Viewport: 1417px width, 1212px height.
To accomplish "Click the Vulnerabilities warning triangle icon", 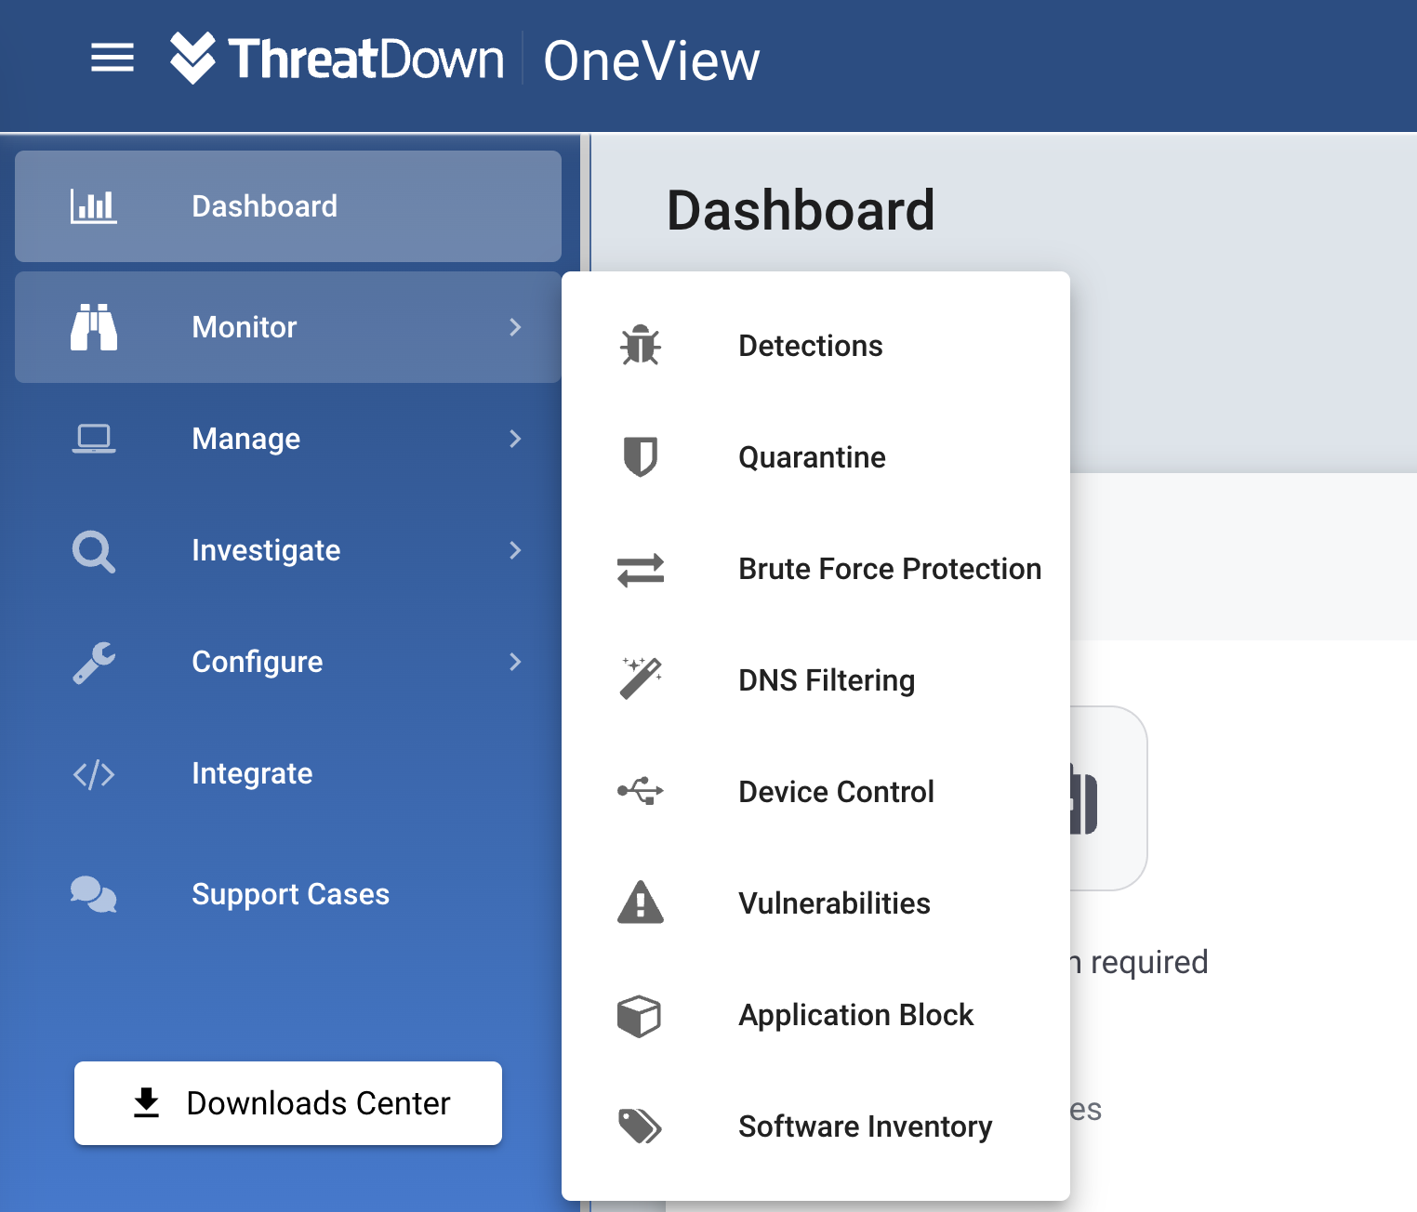I will click(641, 902).
